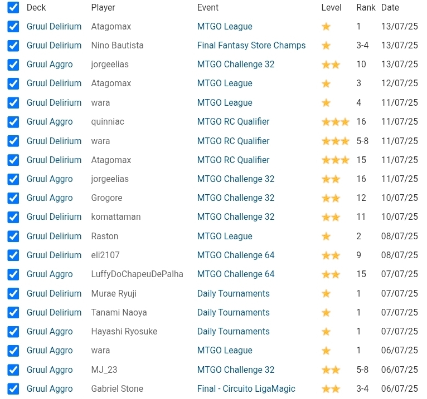
Task: Open the MTGO League event for Raston
Action: [225, 236]
